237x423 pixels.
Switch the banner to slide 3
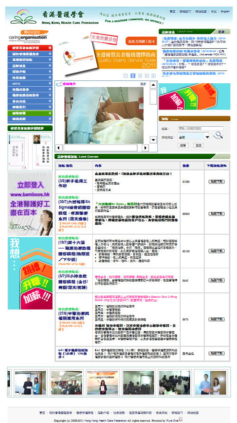point(140,76)
